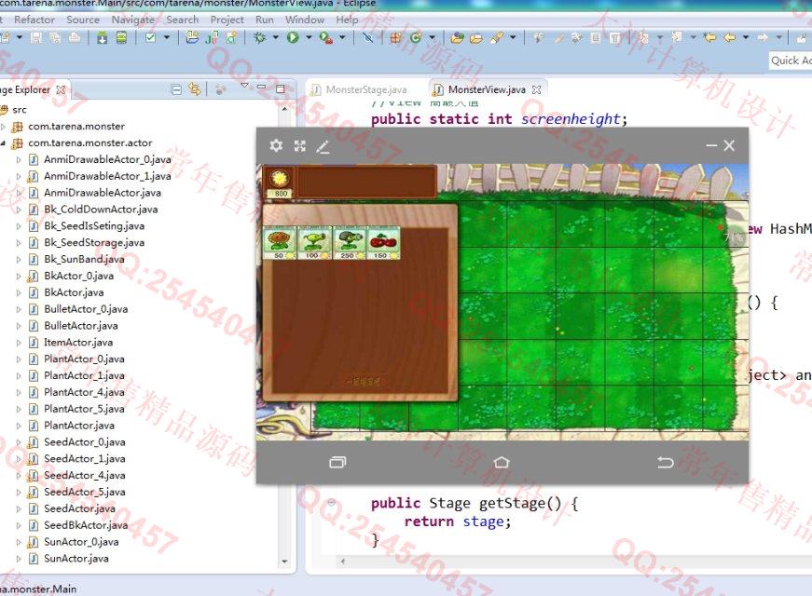The height and width of the screenshot is (596, 812).
Task: Click the emulator fullscreen icon
Action: (300, 146)
